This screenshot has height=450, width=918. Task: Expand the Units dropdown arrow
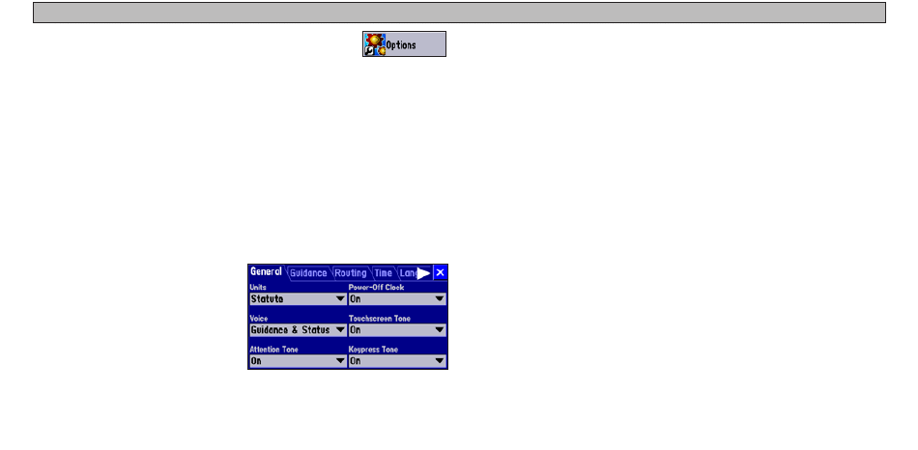(x=340, y=299)
